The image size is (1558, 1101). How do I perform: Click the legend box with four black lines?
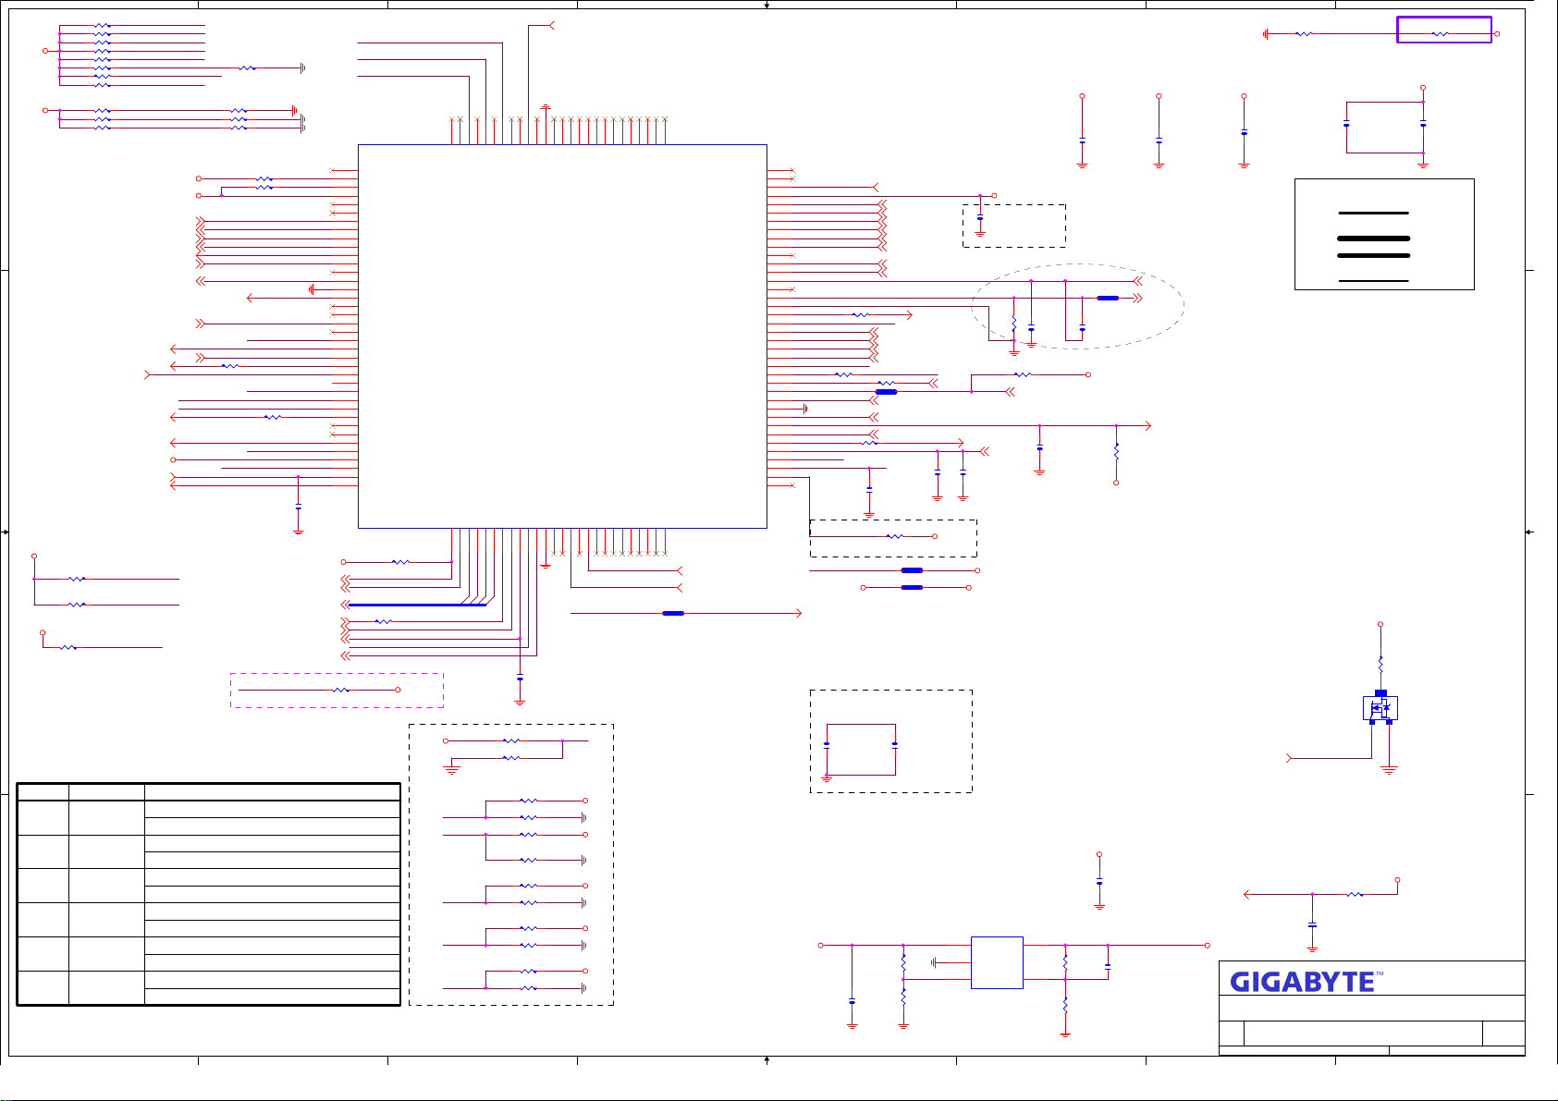pyautogui.click(x=1384, y=234)
